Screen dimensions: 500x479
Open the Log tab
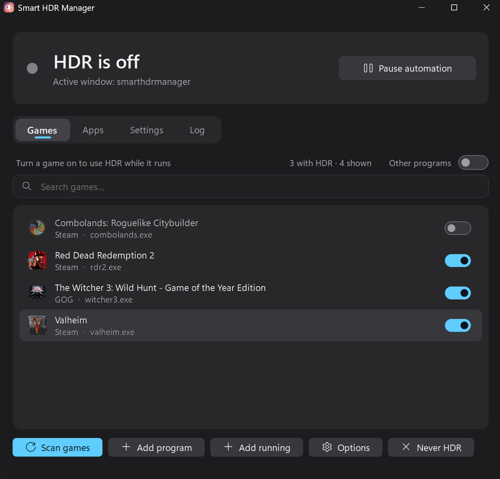pos(197,130)
